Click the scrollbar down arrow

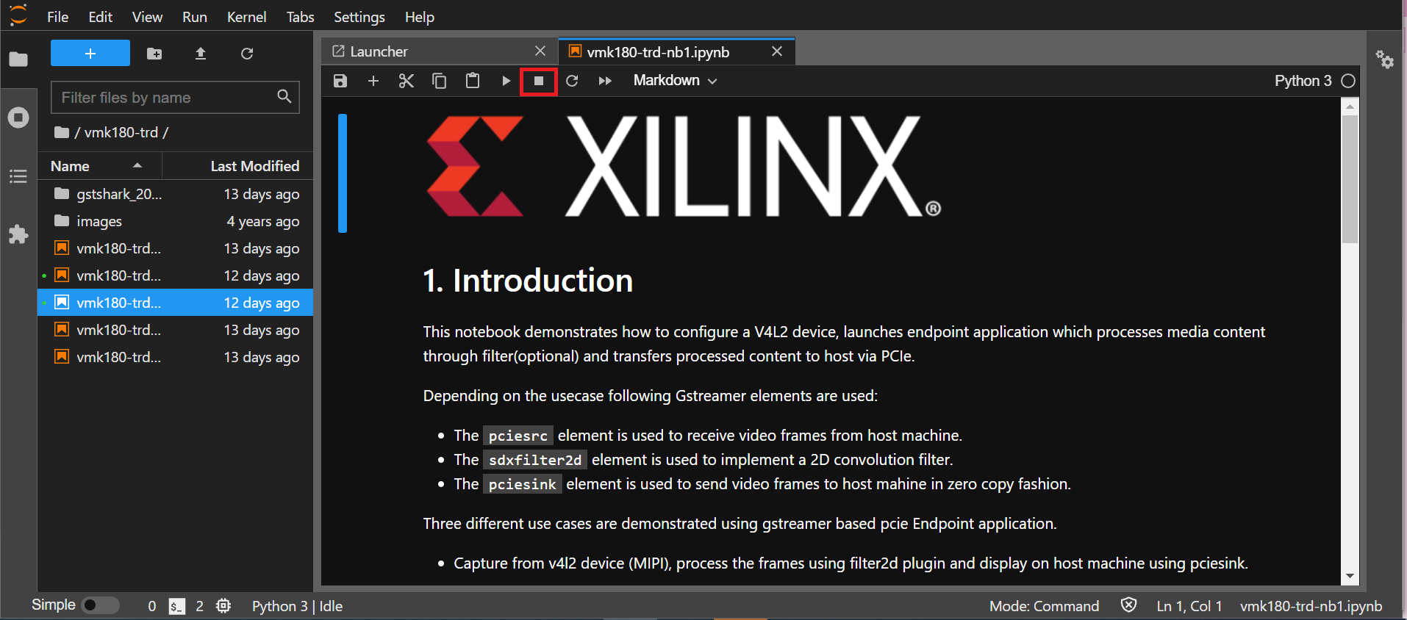click(x=1350, y=577)
